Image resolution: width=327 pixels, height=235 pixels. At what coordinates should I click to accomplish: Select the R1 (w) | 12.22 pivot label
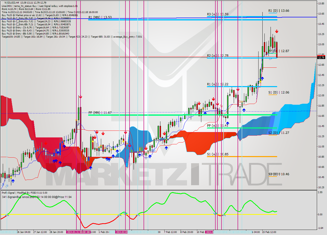click(x=218, y=84)
